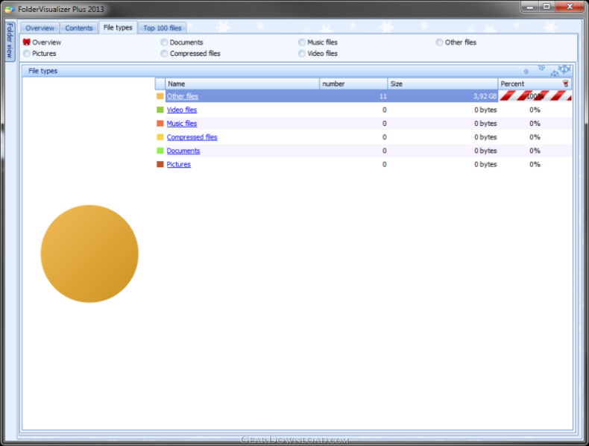
Task: Click the 100% percent bar for Other files
Action: click(x=535, y=96)
